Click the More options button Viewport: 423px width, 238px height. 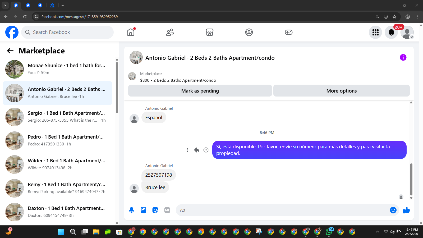click(x=341, y=91)
